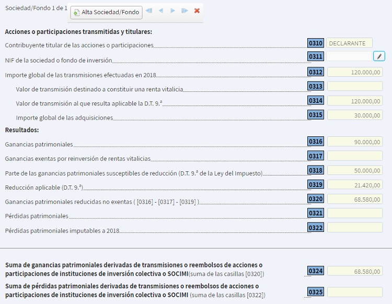The image size is (392, 304).
Task: Click label 'Valor de transmisión al que resulta aplicable la D.T. 9.ª'
Action: (x=89, y=103)
